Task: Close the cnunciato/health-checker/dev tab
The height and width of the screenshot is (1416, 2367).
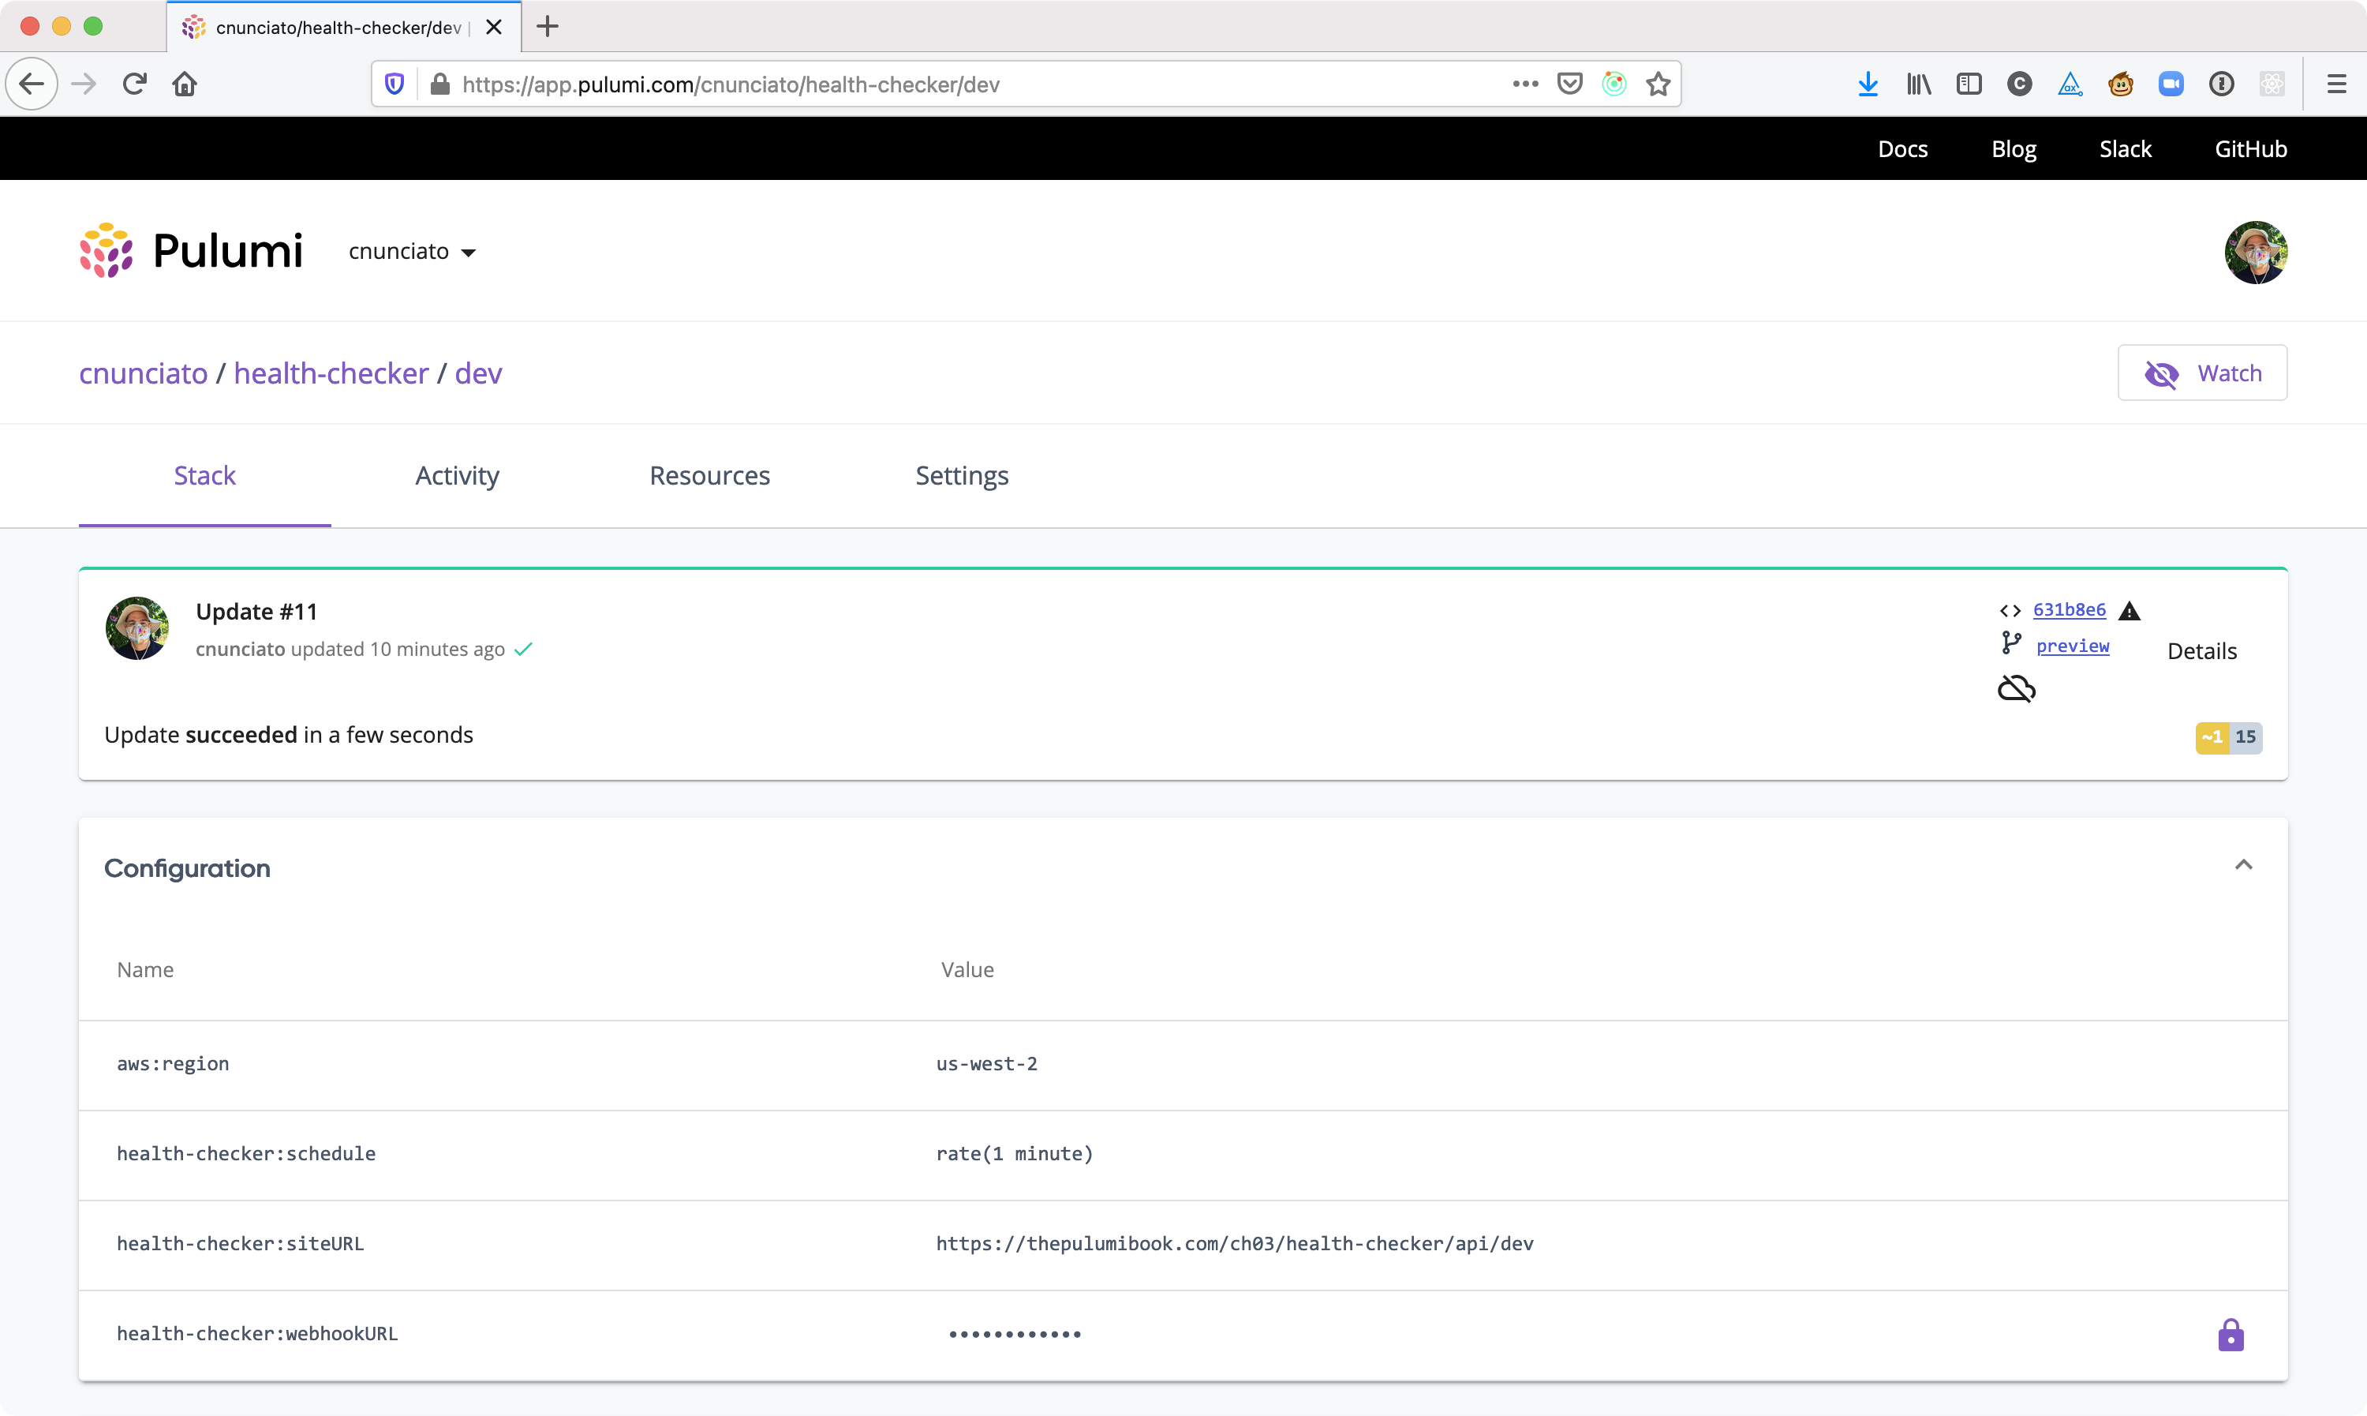Action: point(494,27)
